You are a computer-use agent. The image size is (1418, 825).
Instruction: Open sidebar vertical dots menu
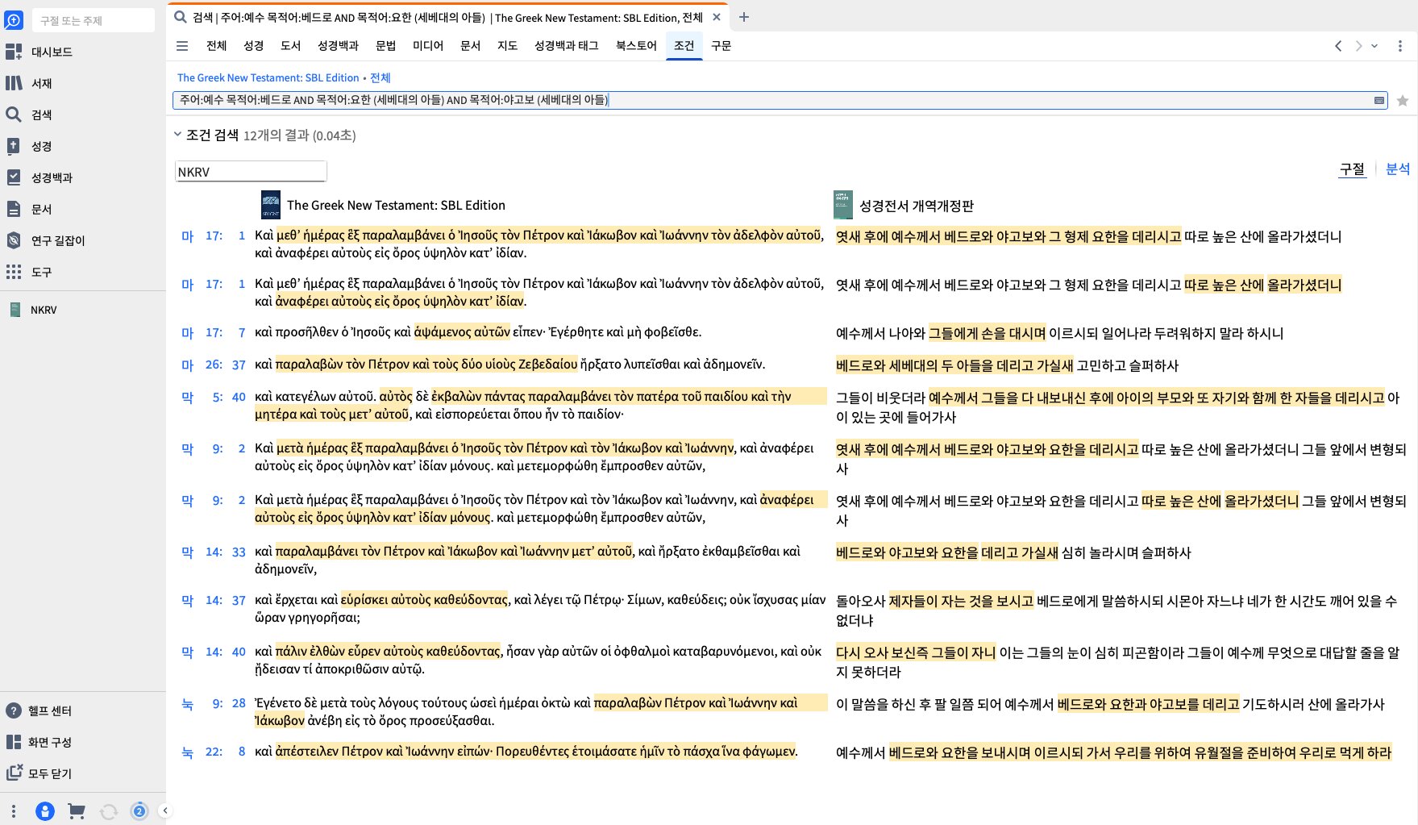click(x=14, y=810)
